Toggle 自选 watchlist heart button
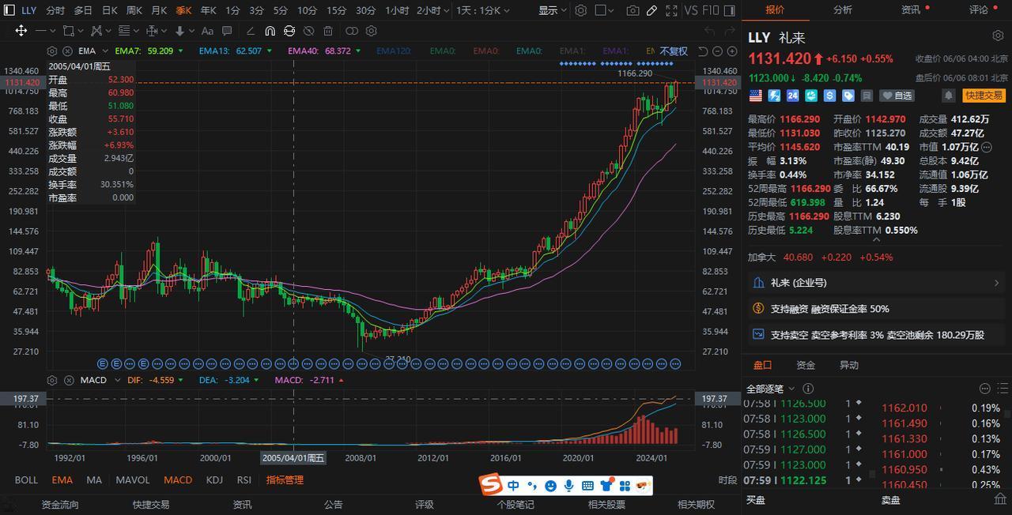Image resolution: width=1012 pixels, height=515 pixels. [897, 96]
